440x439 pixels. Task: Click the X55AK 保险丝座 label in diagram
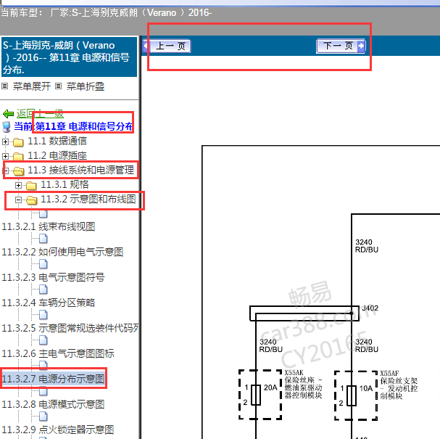pos(303,385)
